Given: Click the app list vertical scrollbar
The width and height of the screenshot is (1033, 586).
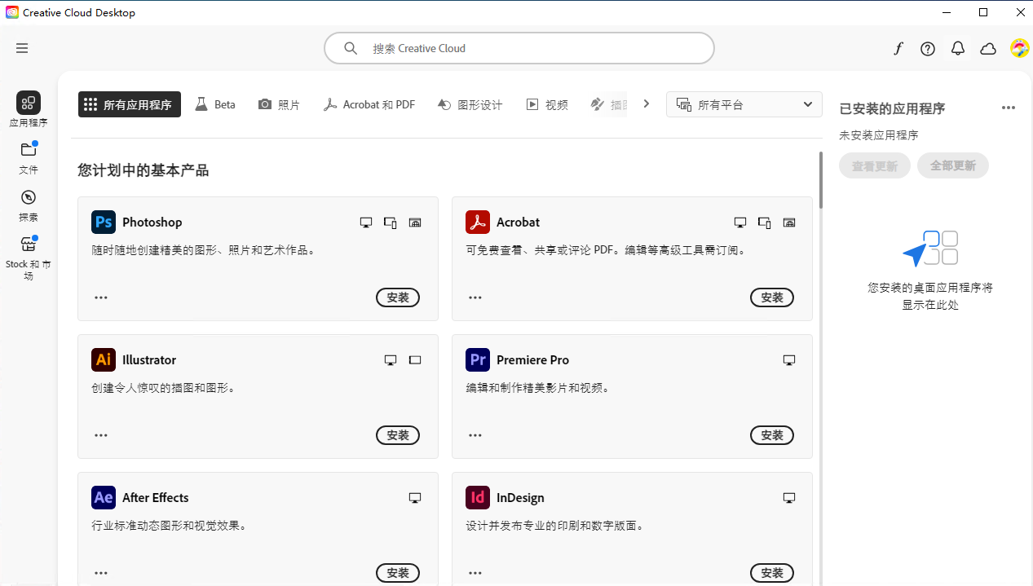Looking at the screenshot, I should (821, 180).
